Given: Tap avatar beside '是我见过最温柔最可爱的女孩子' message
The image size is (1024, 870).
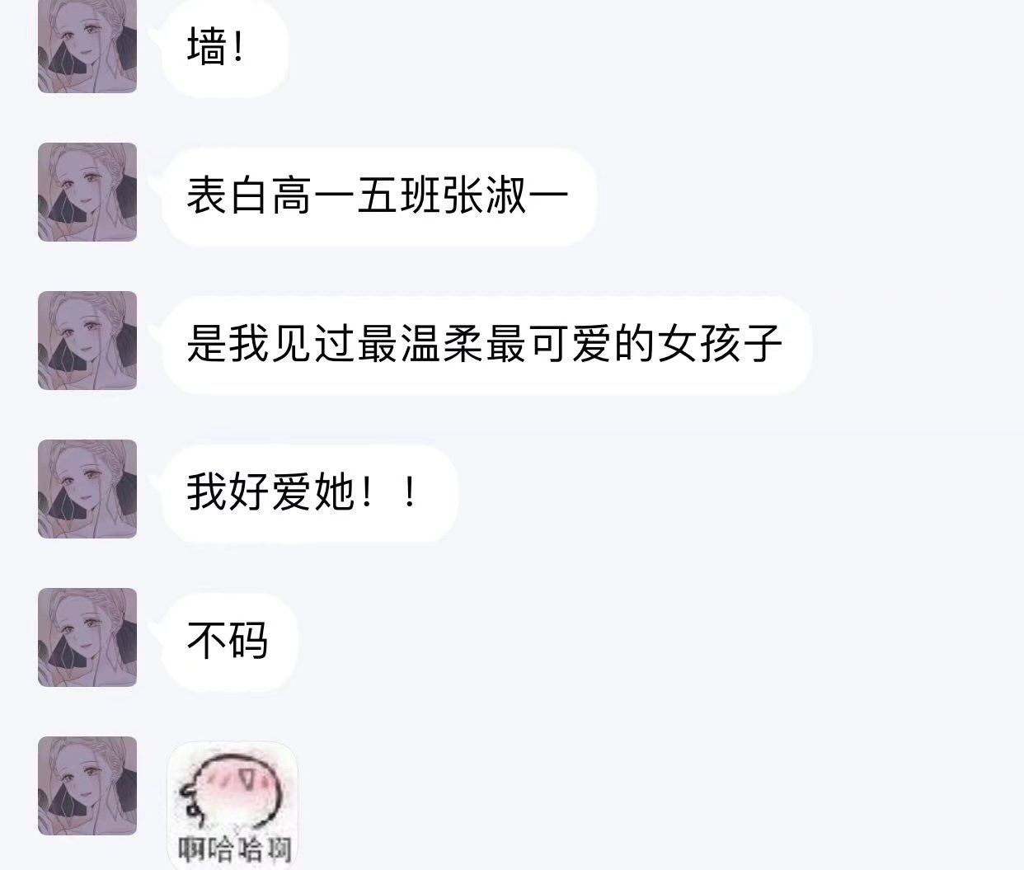Looking at the screenshot, I should tap(87, 341).
